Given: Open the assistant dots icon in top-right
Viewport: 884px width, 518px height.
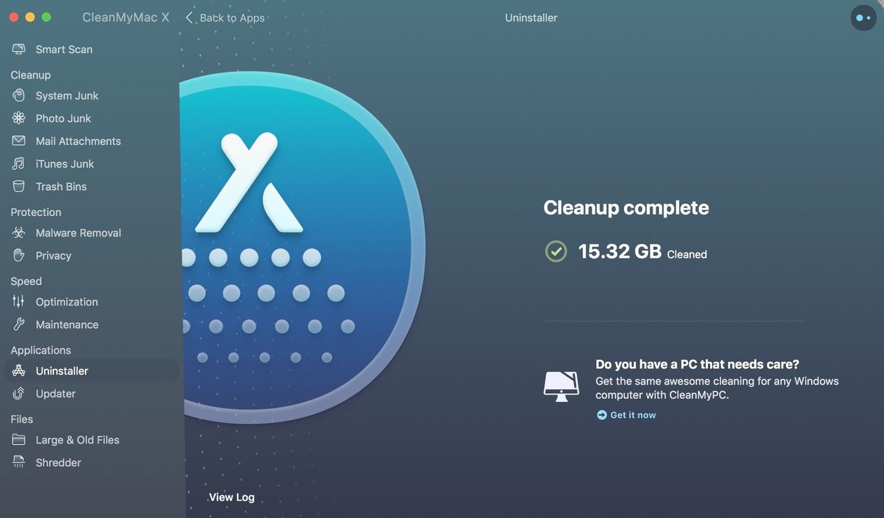Looking at the screenshot, I should (x=863, y=18).
